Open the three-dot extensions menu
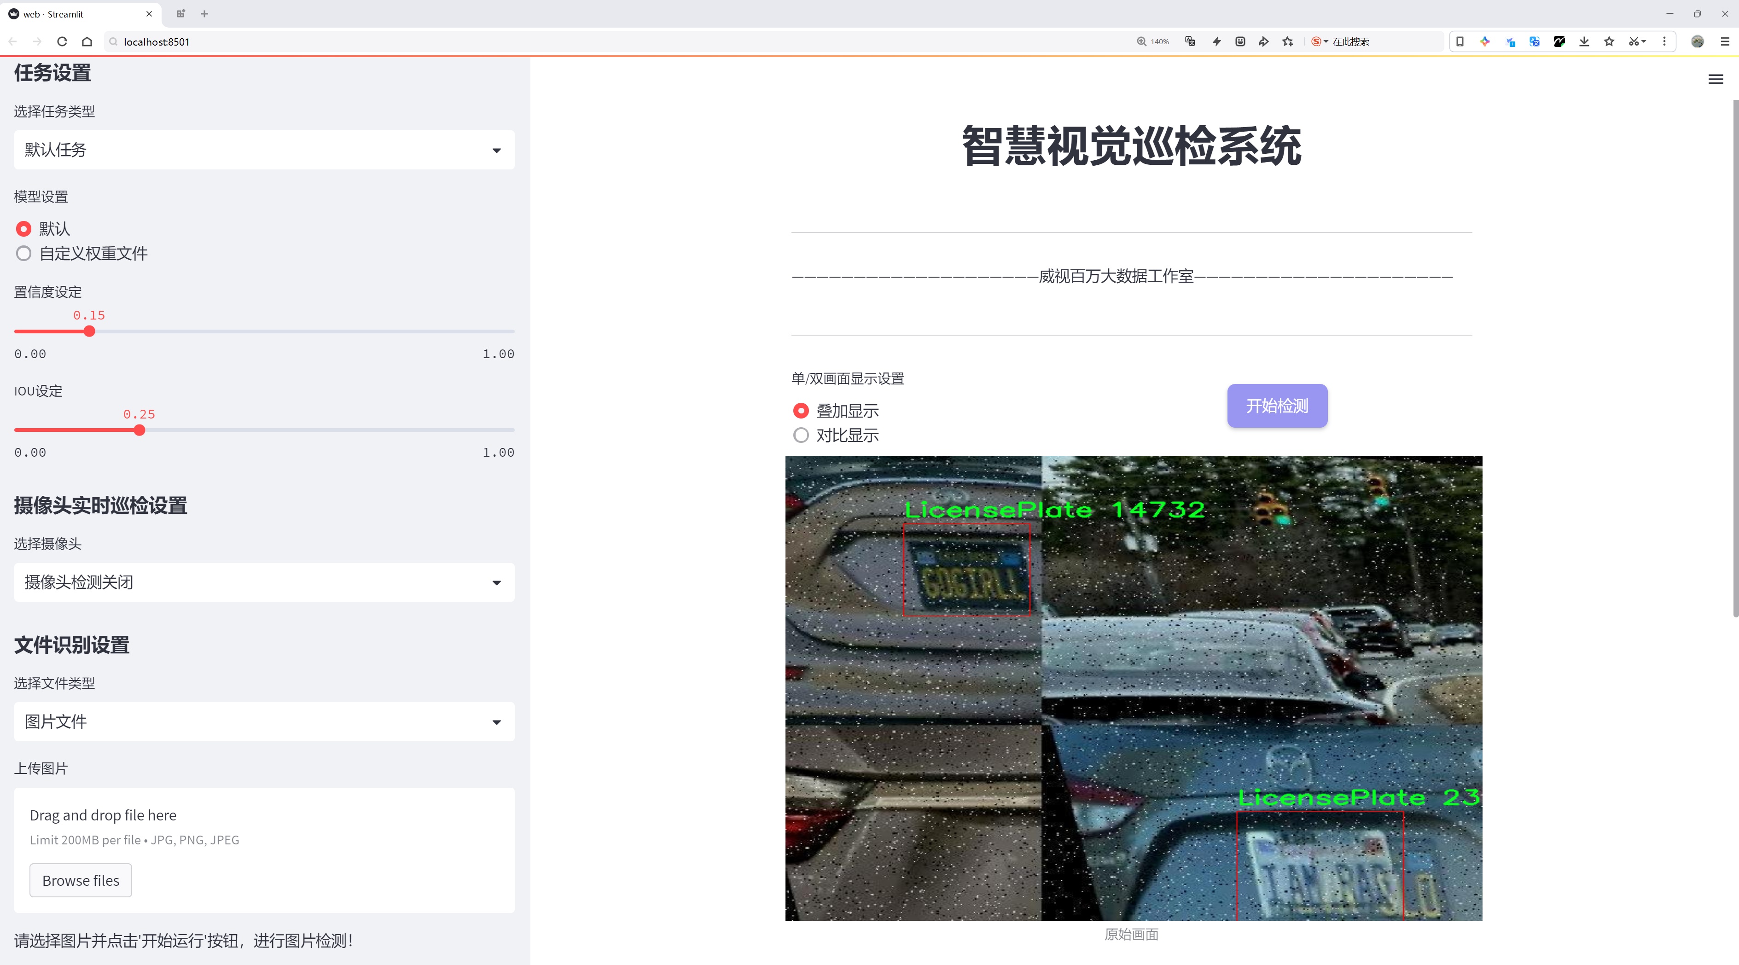Viewport: 1739px width, 965px height. pyautogui.click(x=1664, y=42)
